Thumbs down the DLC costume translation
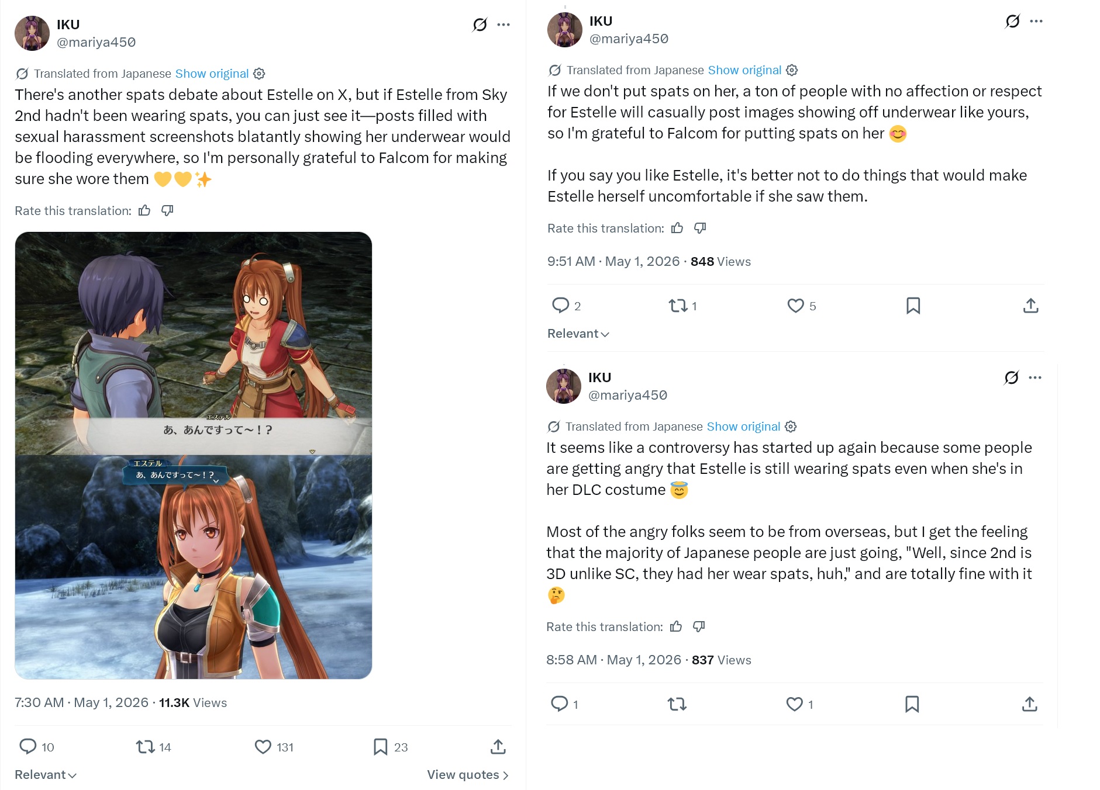This screenshot has width=1100, height=790. [699, 627]
